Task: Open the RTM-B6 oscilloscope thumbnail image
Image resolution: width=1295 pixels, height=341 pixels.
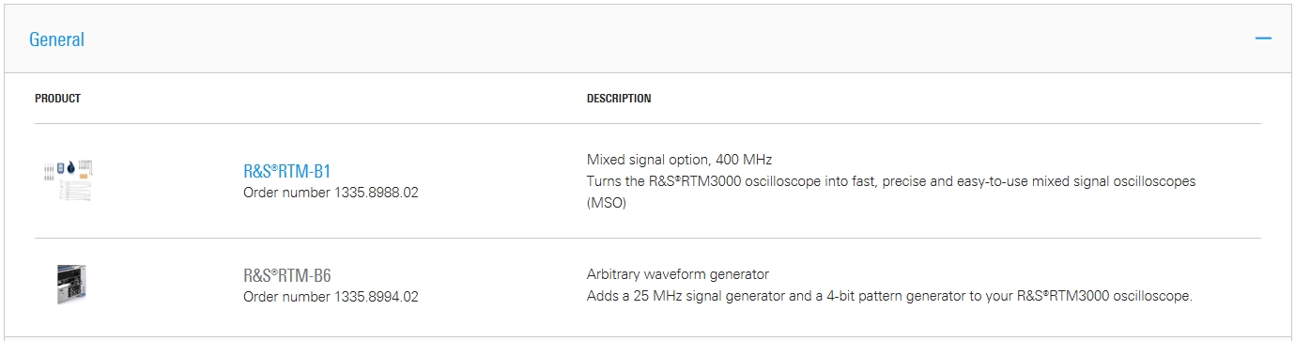Action: click(x=72, y=284)
